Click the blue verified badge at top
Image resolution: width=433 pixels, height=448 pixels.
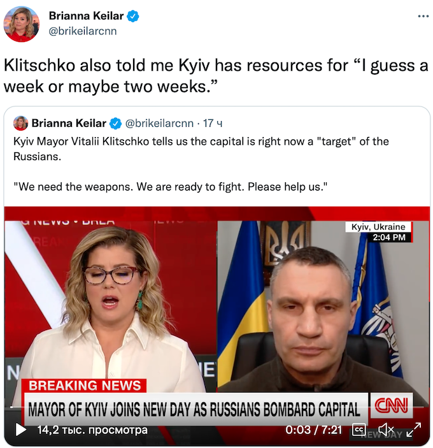132,16
